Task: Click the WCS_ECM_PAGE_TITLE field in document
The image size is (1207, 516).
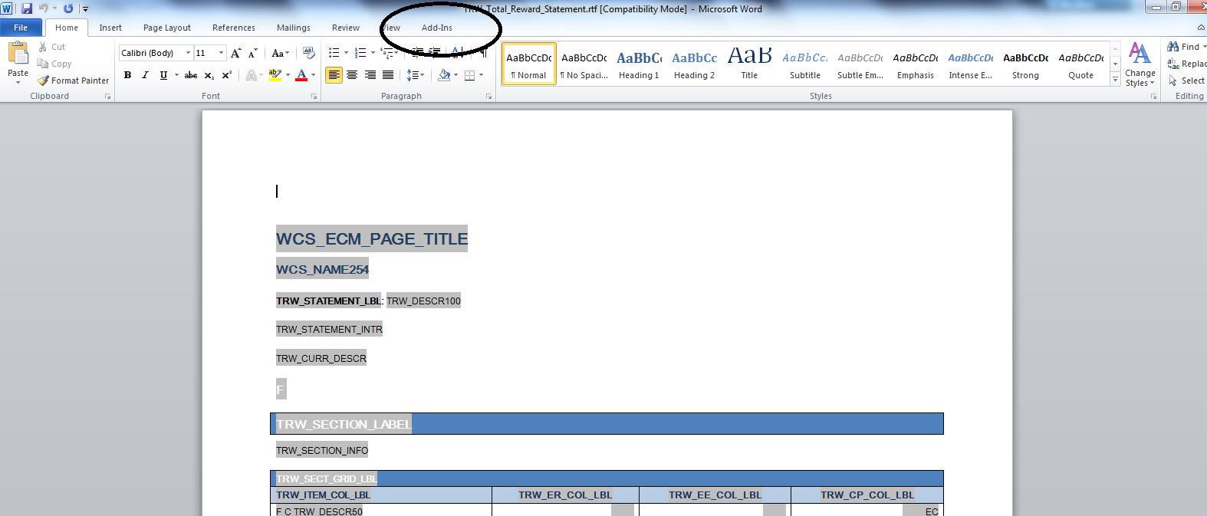Action: [x=371, y=239]
